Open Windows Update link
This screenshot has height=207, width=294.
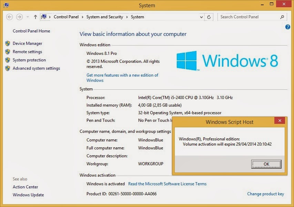pos(28,195)
